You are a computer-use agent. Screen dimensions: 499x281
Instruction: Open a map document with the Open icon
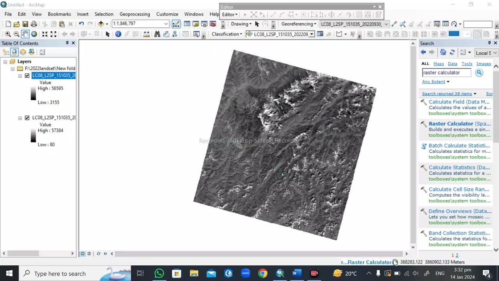tap(16, 24)
